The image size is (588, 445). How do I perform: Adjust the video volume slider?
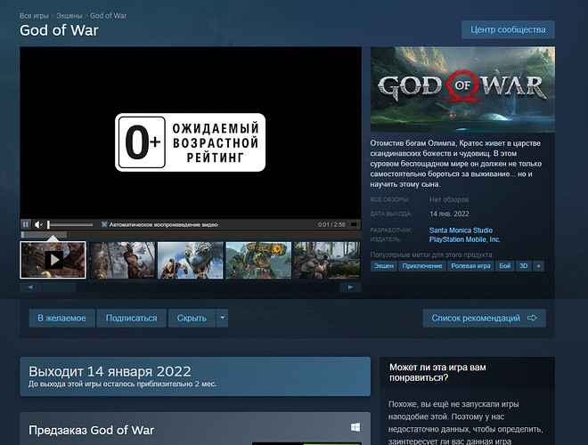70,224
